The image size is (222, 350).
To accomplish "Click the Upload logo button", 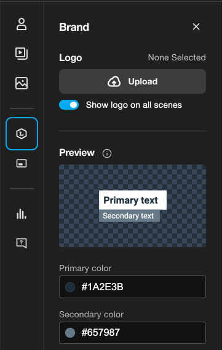I will pyautogui.click(x=132, y=81).
